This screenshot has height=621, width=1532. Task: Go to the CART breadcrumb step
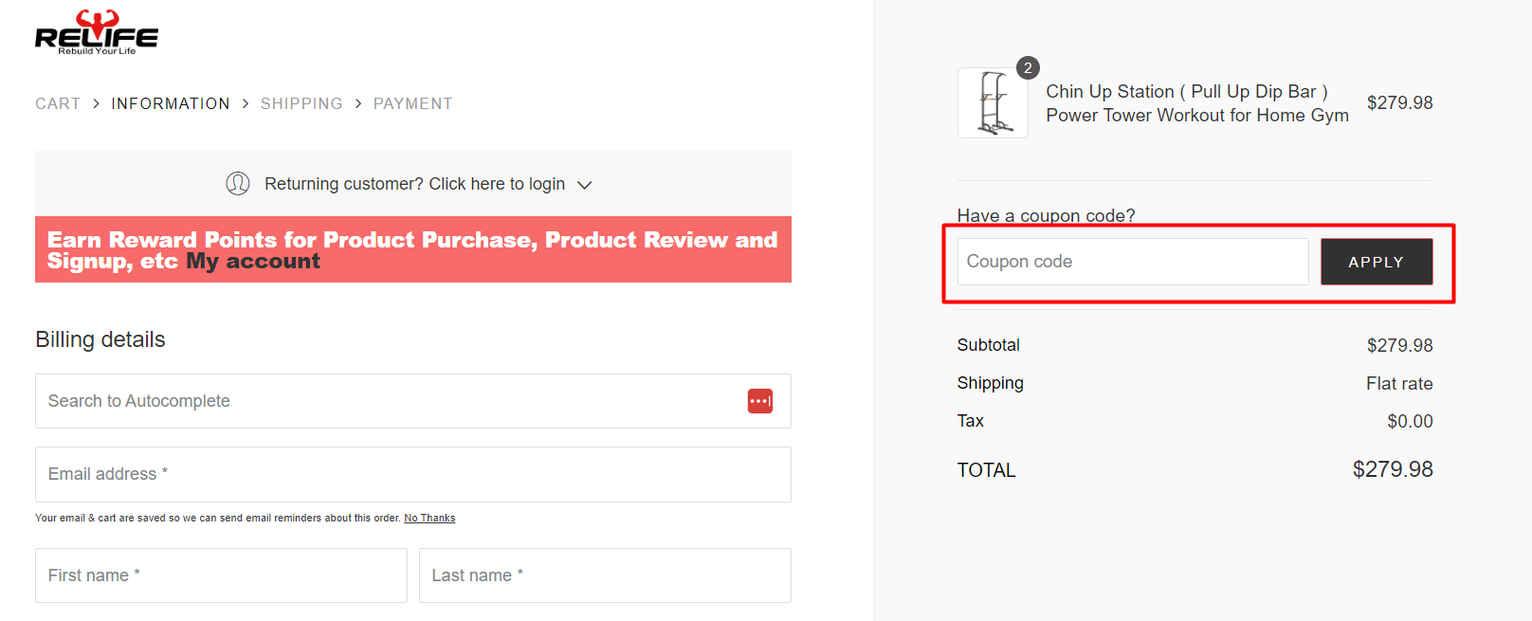58,103
